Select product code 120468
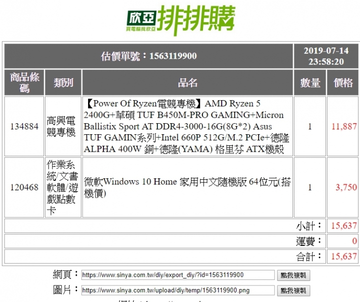This screenshot has width=360, height=302. [x=24, y=187]
